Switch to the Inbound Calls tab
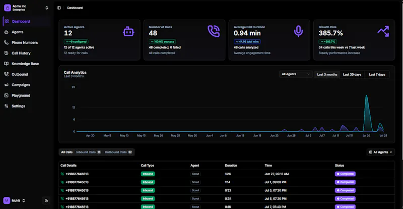Viewport: 403px width, 209px height. click(89, 152)
